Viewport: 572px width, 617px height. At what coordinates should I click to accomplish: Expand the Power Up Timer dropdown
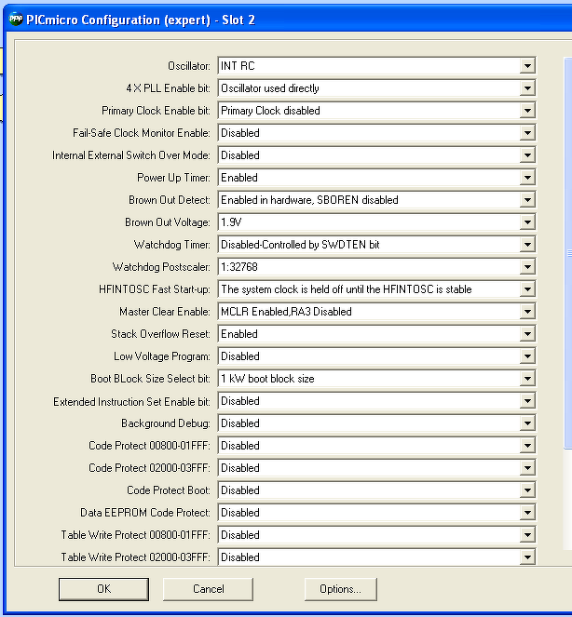point(376,178)
